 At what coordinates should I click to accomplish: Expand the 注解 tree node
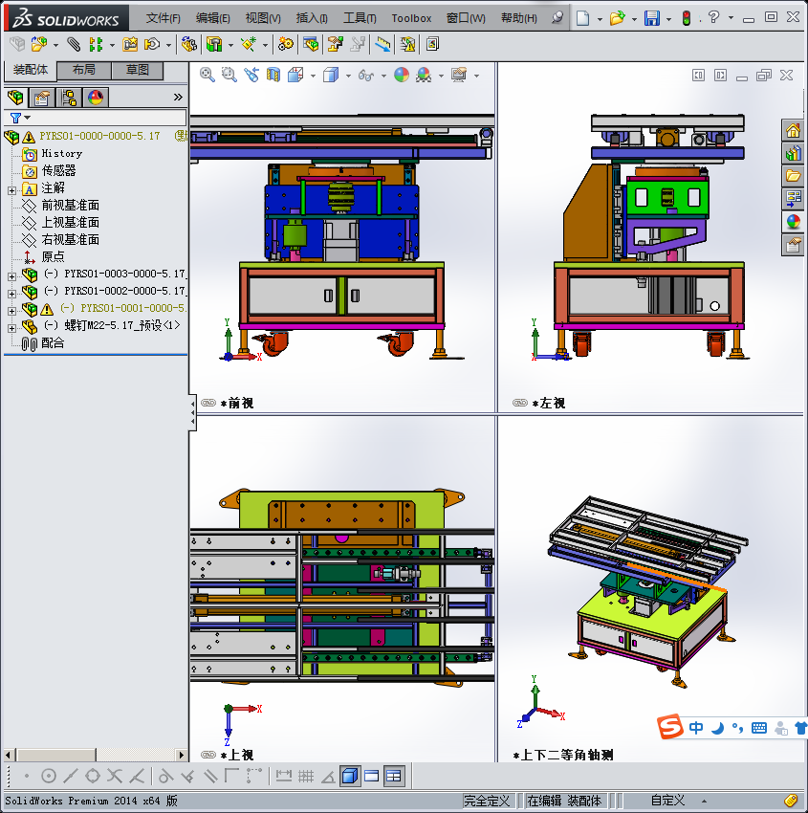[11, 190]
